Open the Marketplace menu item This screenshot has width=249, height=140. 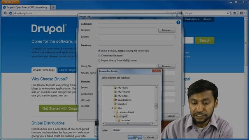[x=192, y=19]
